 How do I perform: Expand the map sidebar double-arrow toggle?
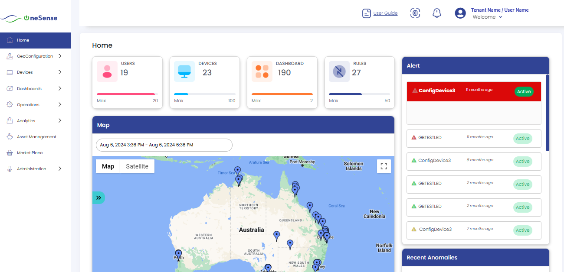point(99,198)
